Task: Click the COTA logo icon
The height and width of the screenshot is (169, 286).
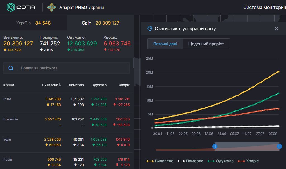Action: (11, 7)
